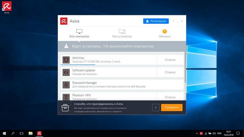Click the orange update arrow icon
The image size is (244, 137).
[x=165, y=31]
